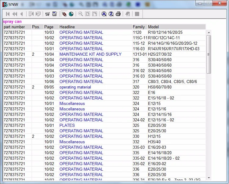Open OPERATING MATERIAL link for family 317
Screen dimensions: 229x184
click(81, 82)
